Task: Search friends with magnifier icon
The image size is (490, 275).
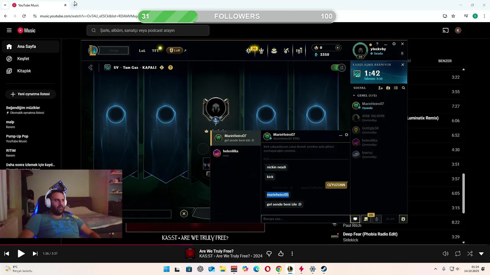Action: pyautogui.click(x=403, y=88)
